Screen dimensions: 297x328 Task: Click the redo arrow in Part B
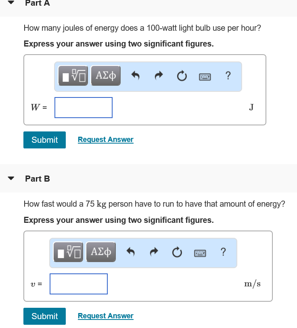pyautogui.click(x=154, y=252)
